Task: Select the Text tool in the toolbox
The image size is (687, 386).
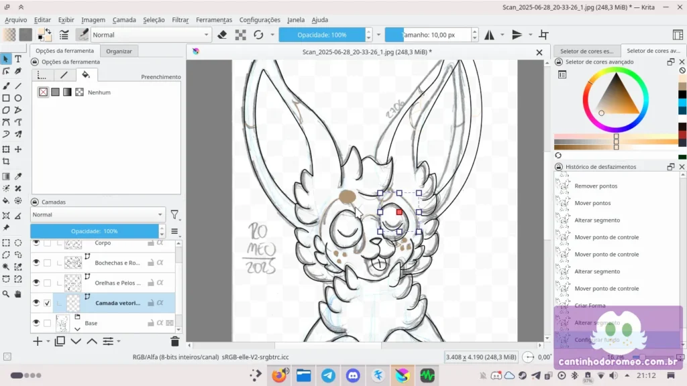Action: pos(18,59)
